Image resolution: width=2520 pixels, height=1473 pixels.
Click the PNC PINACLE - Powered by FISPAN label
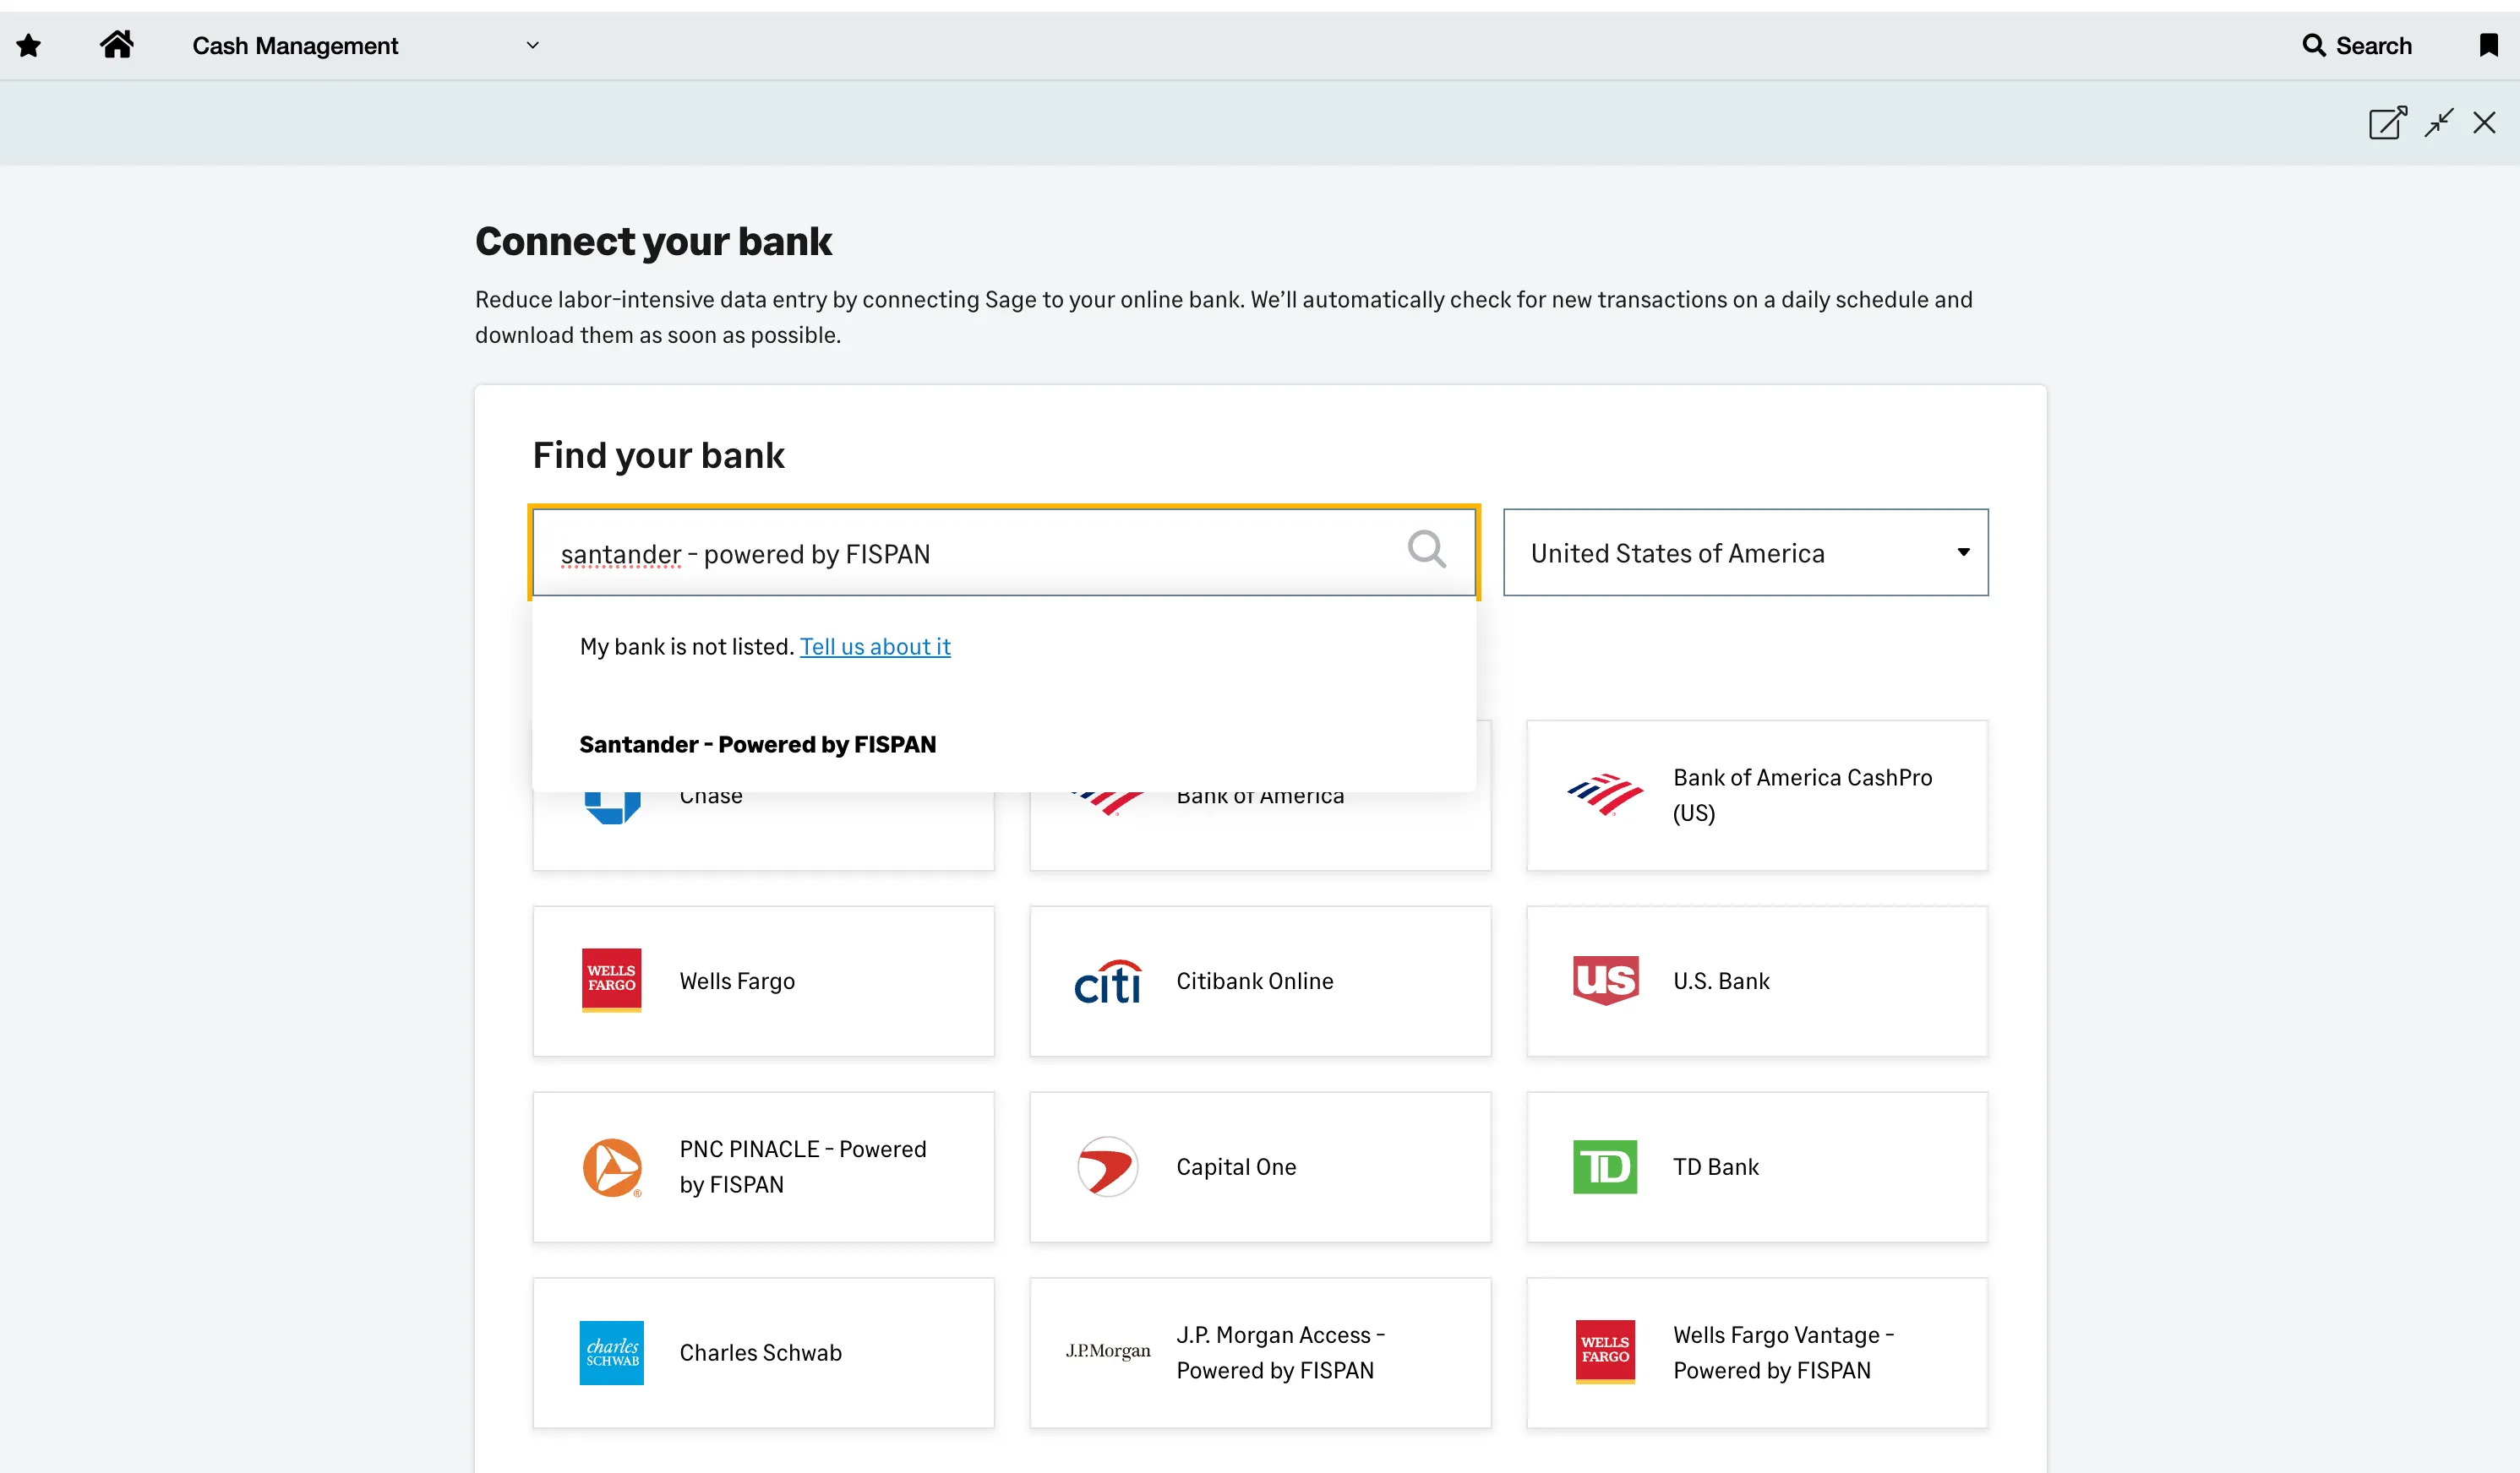803,1167
